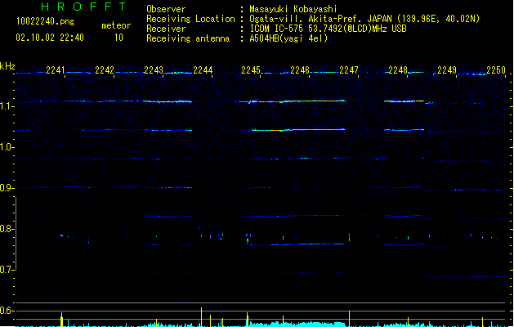Viewport: 514px width, 327px height.
Task: Click the Receiving Location label
Action: point(190,19)
